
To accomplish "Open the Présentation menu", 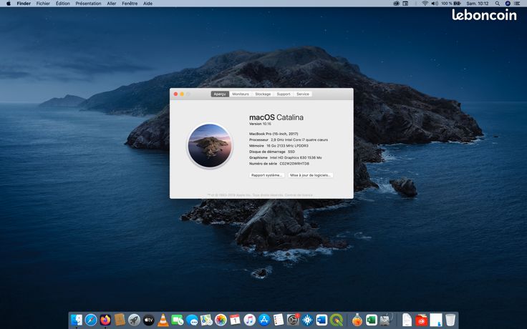I will coord(88,4).
